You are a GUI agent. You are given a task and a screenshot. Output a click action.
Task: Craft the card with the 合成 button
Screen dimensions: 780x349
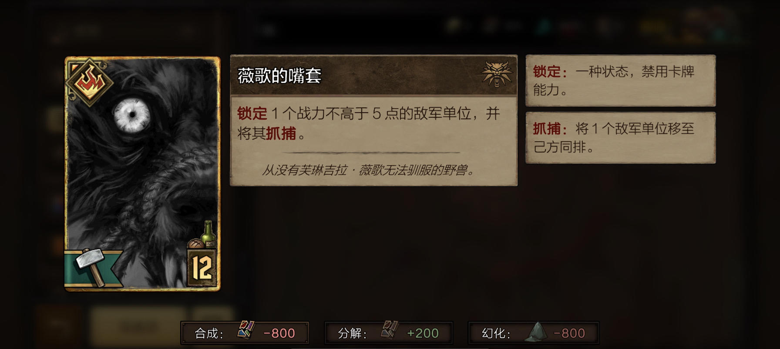(x=245, y=333)
